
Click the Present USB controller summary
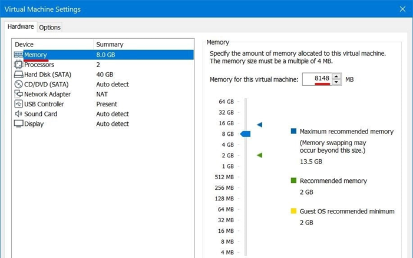[107, 104]
